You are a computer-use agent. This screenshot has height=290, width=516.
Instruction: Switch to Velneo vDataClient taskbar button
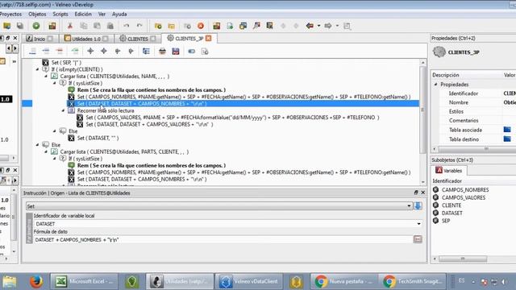click(x=249, y=281)
